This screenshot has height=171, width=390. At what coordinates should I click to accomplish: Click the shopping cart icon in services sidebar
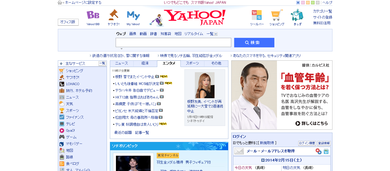click(62, 71)
